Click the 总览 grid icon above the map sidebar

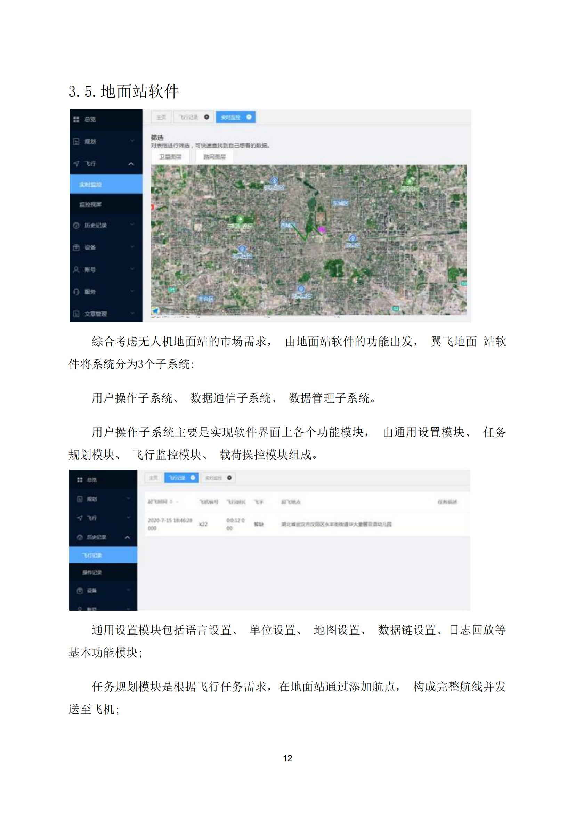pos(76,119)
